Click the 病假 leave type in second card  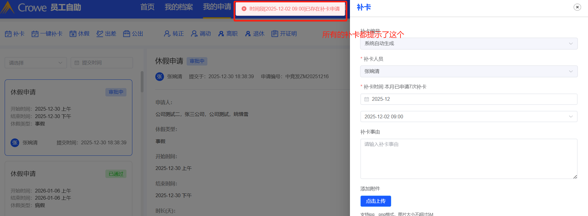pos(40,205)
